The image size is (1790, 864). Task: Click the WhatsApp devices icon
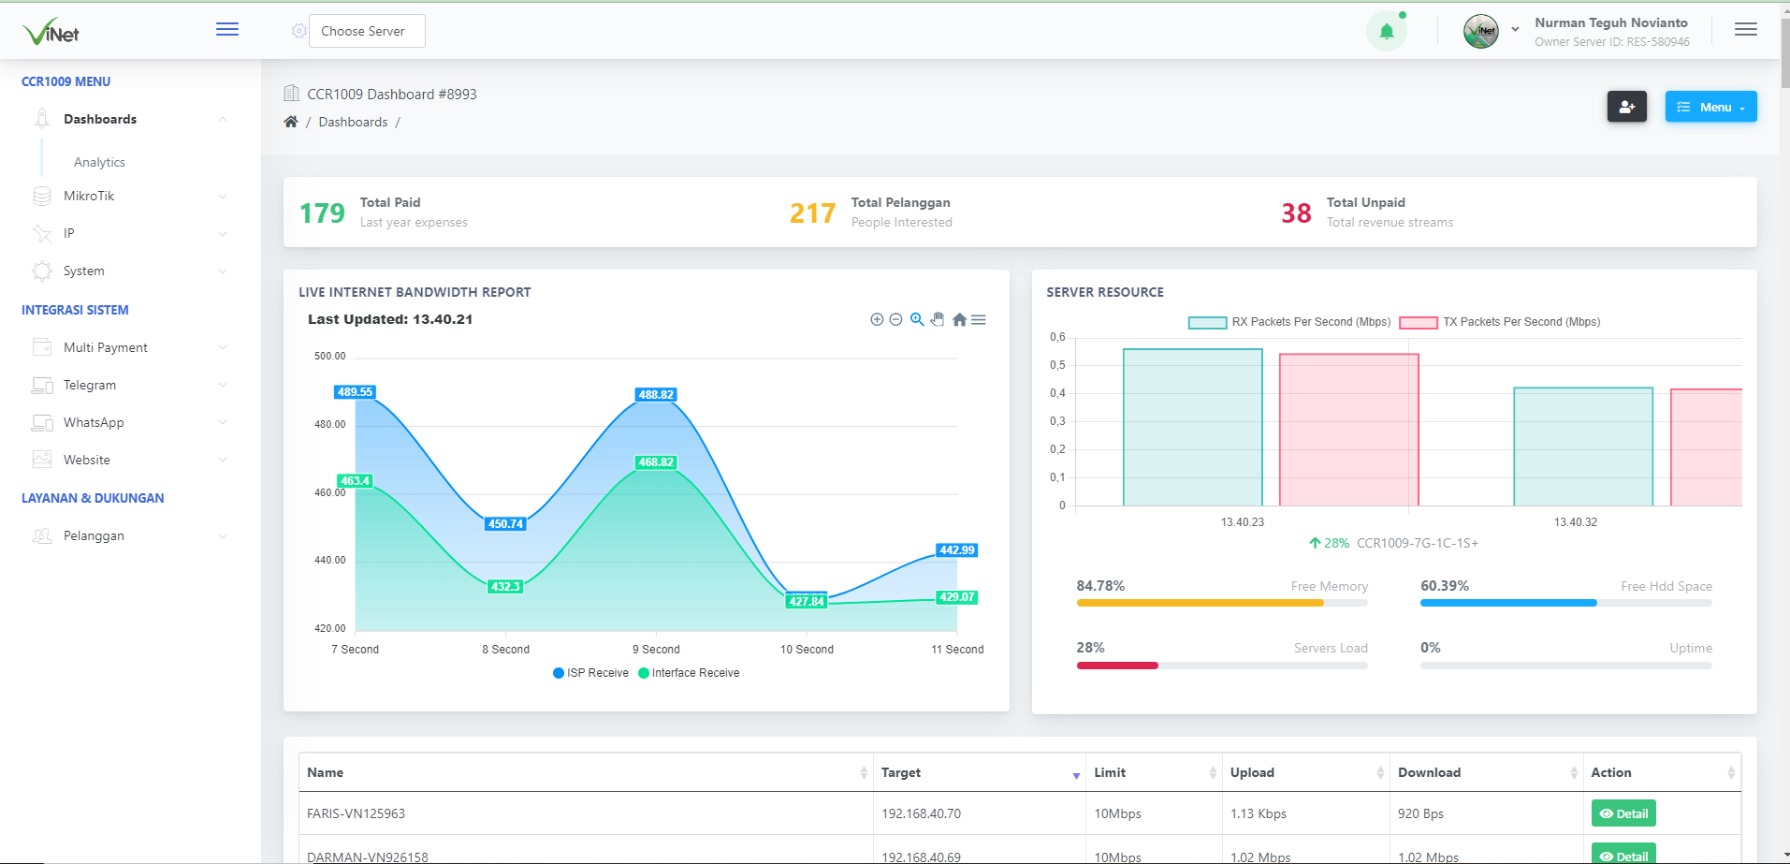coord(42,422)
